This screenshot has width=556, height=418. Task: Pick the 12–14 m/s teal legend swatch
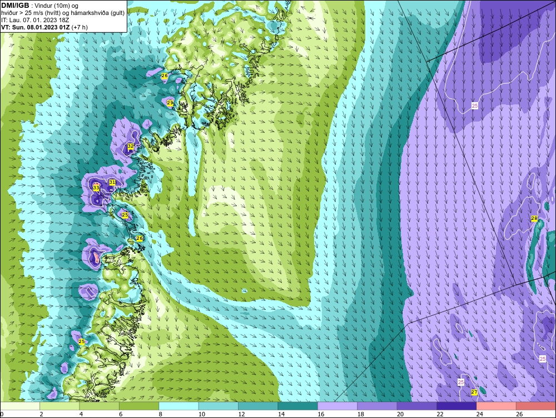tap(258, 406)
